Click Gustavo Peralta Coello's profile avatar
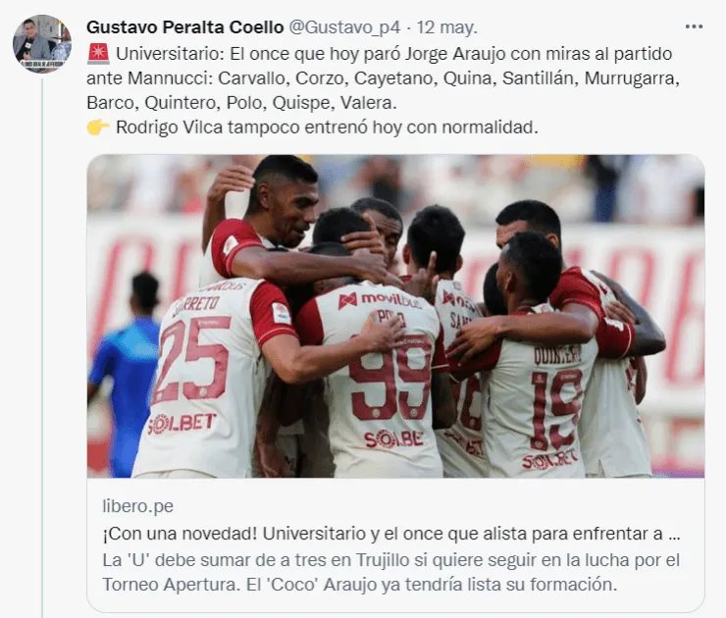This screenshot has width=726, height=618. (42, 44)
